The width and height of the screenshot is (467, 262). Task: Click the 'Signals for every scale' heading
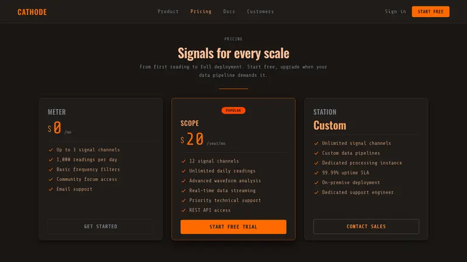coord(233,53)
